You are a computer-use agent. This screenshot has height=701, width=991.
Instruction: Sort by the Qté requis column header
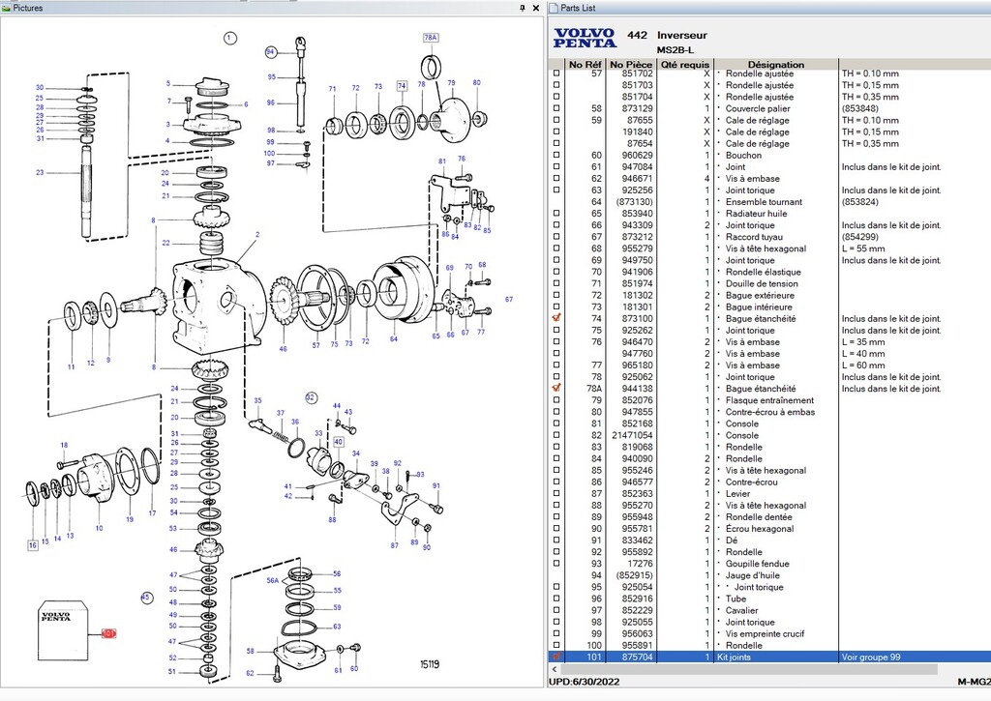(x=685, y=64)
